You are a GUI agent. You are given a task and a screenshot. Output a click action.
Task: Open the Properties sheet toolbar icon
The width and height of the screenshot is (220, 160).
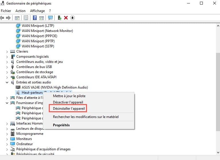click(26, 18)
